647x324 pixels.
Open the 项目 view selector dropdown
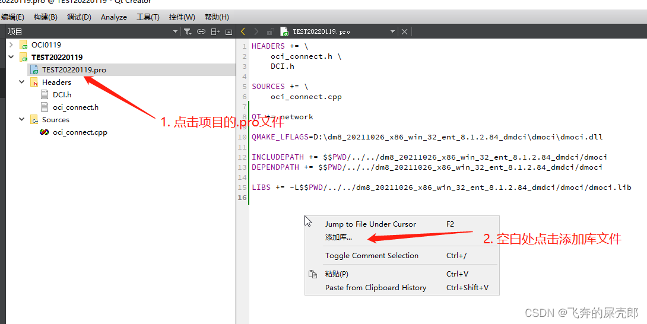(x=175, y=31)
